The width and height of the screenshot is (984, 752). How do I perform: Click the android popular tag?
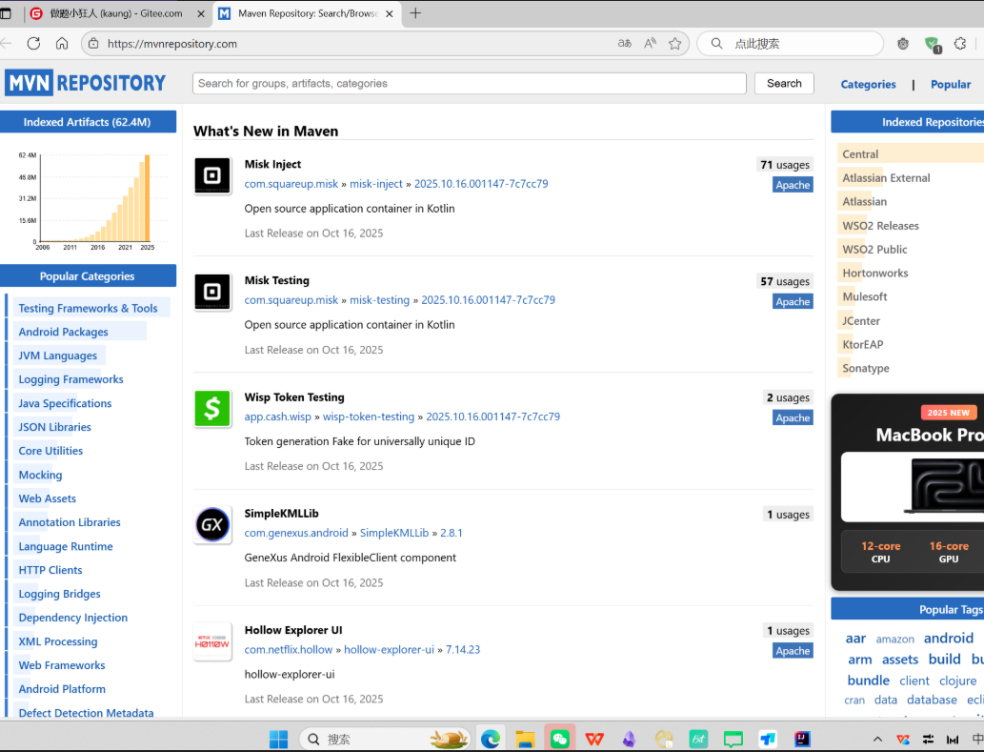click(x=948, y=638)
